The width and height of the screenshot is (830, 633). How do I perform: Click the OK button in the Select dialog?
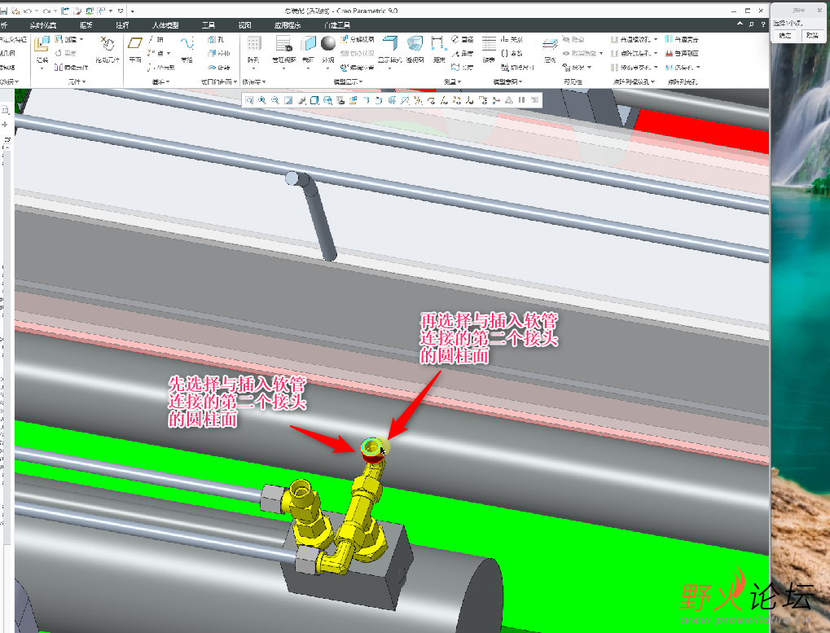click(x=785, y=36)
